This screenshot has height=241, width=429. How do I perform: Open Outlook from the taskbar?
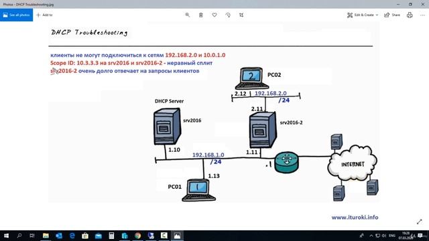[x=59, y=236]
